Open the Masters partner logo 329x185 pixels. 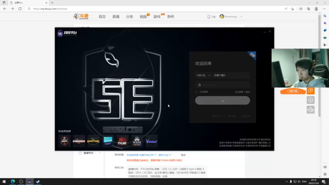[93, 141]
